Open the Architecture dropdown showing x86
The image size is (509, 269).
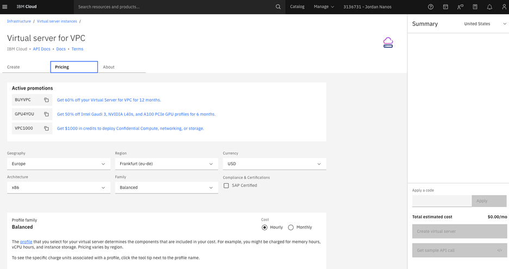tap(59, 187)
